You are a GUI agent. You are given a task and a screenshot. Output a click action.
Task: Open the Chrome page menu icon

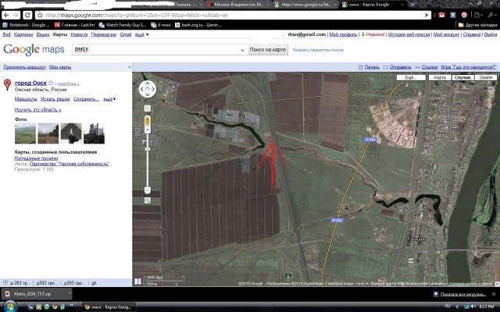tap(477, 15)
